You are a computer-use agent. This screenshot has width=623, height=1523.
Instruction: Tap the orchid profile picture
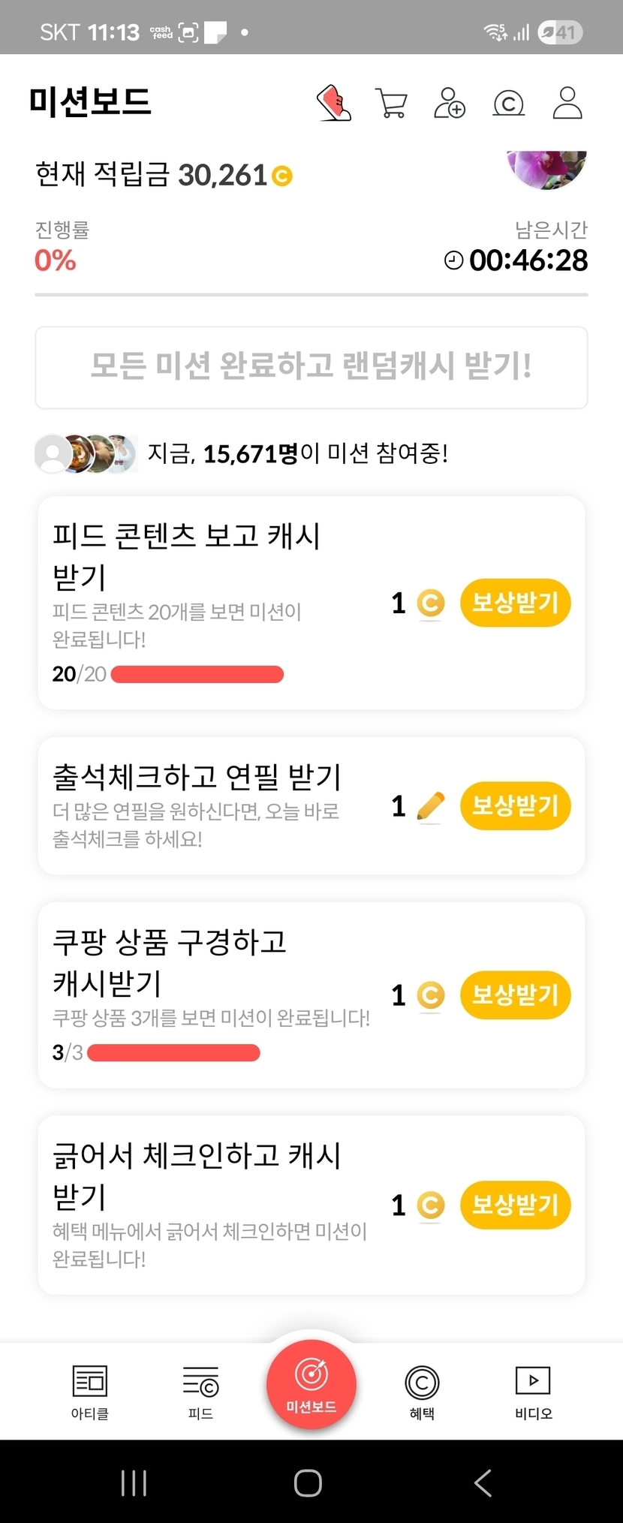click(547, 169)
